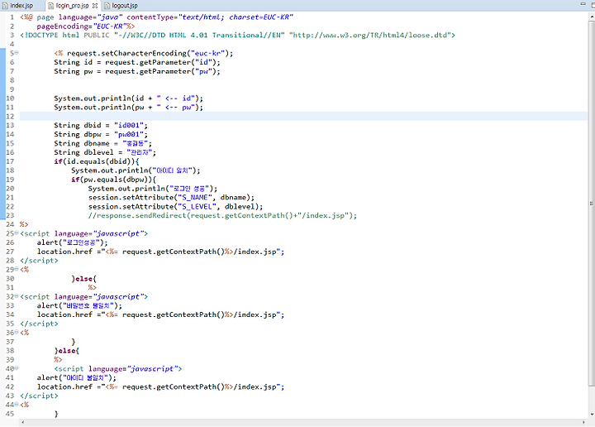
Task: Click the alert call on line 33
Action: point(79,305)
